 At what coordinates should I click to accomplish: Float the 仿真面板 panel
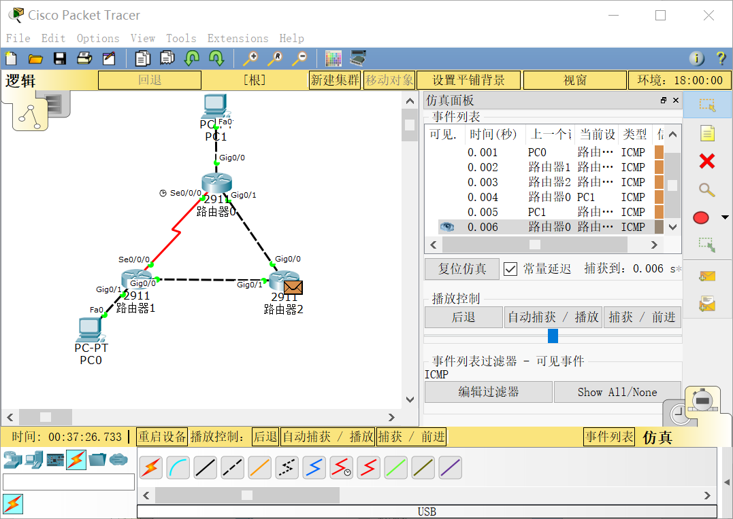pos(664,101)
